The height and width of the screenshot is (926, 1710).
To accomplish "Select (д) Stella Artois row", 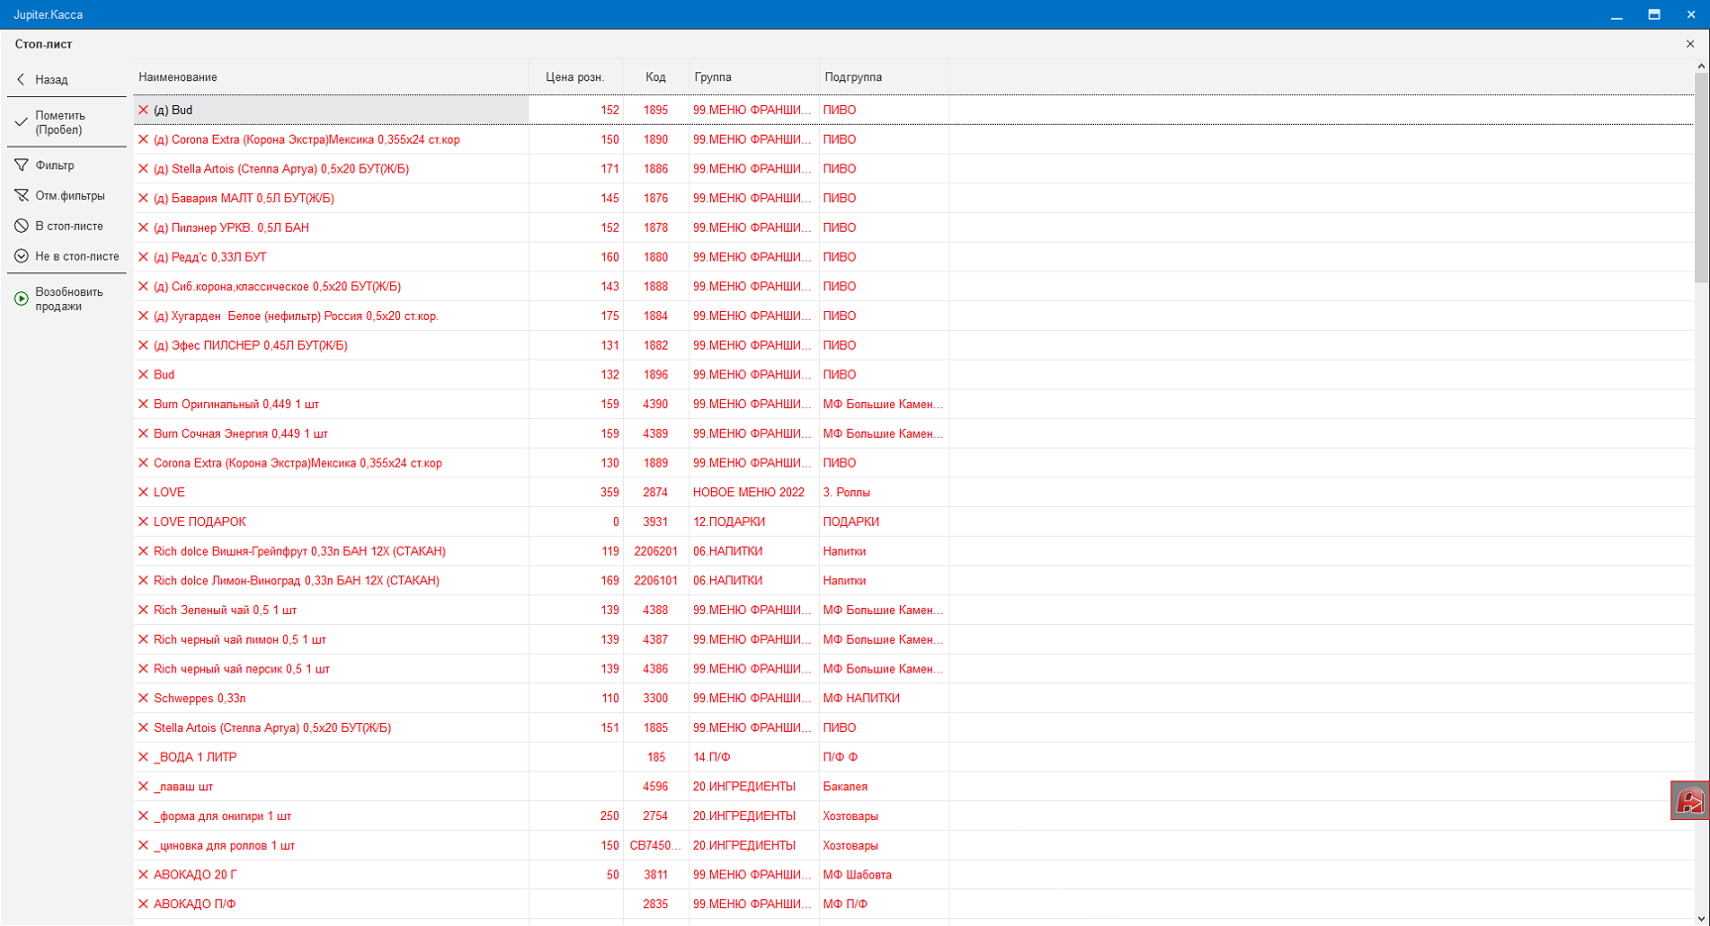I will tap(913, 168).
